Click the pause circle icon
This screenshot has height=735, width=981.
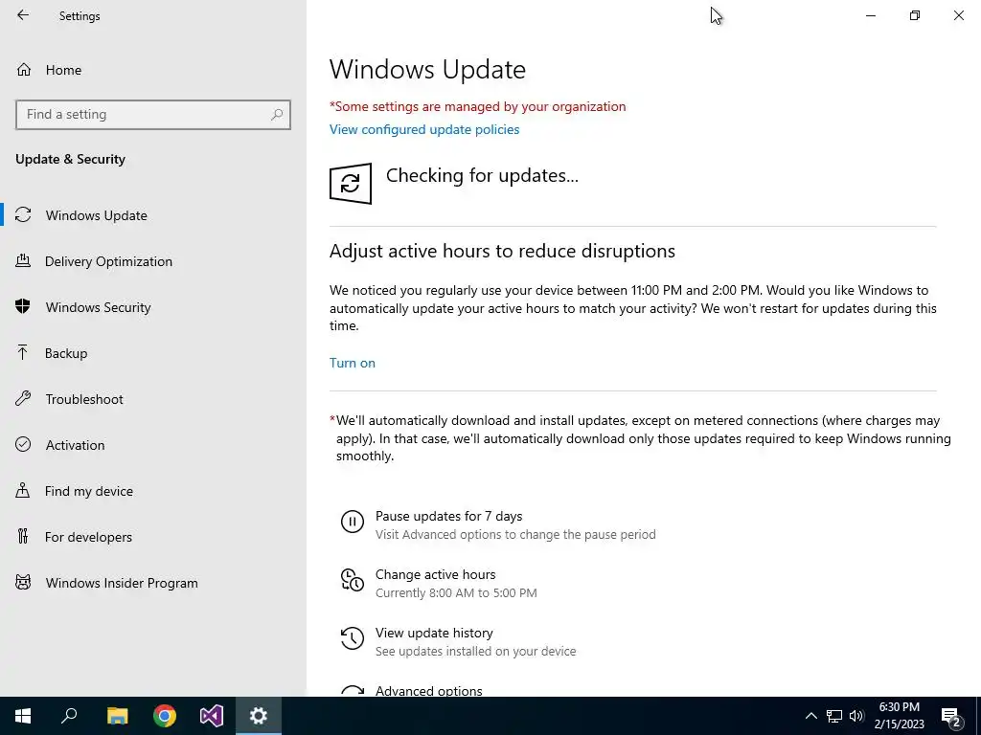(x=353, y=522)
